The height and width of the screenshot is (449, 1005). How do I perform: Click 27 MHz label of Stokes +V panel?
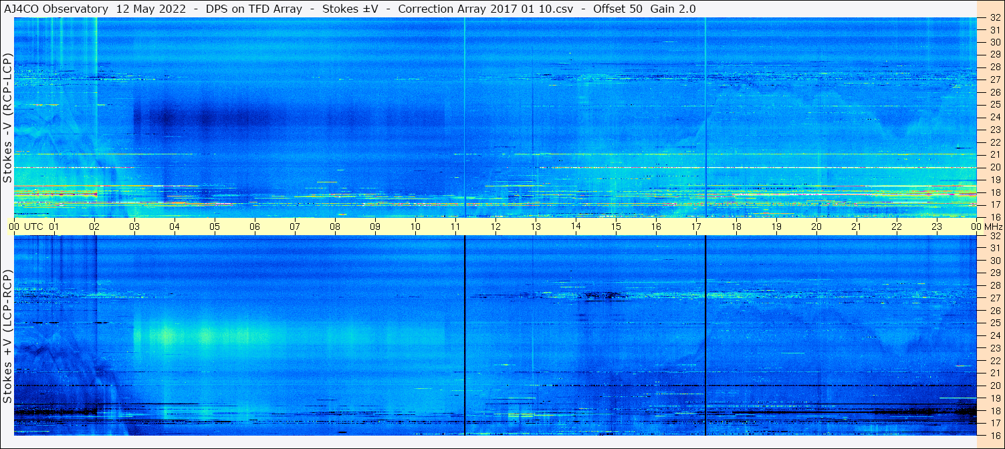pyautogui.click(x=995, y=298)
